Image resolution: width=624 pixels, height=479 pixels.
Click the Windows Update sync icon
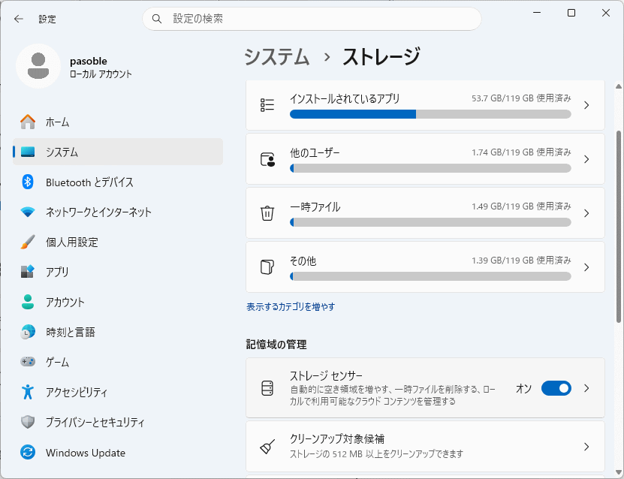(28, 452)
